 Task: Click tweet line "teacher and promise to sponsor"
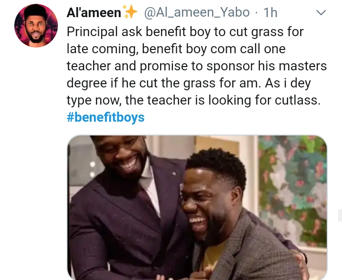pyautogui.click(x=197, y=66)
